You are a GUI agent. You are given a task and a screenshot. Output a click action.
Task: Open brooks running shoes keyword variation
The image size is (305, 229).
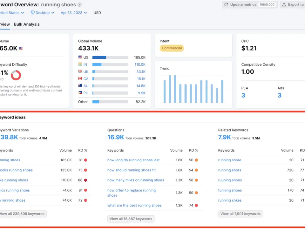pos(16,170)
